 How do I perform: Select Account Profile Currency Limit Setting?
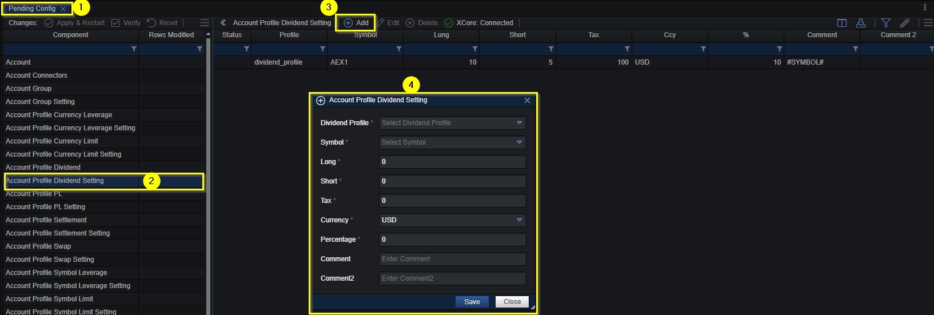click(103, 154)
